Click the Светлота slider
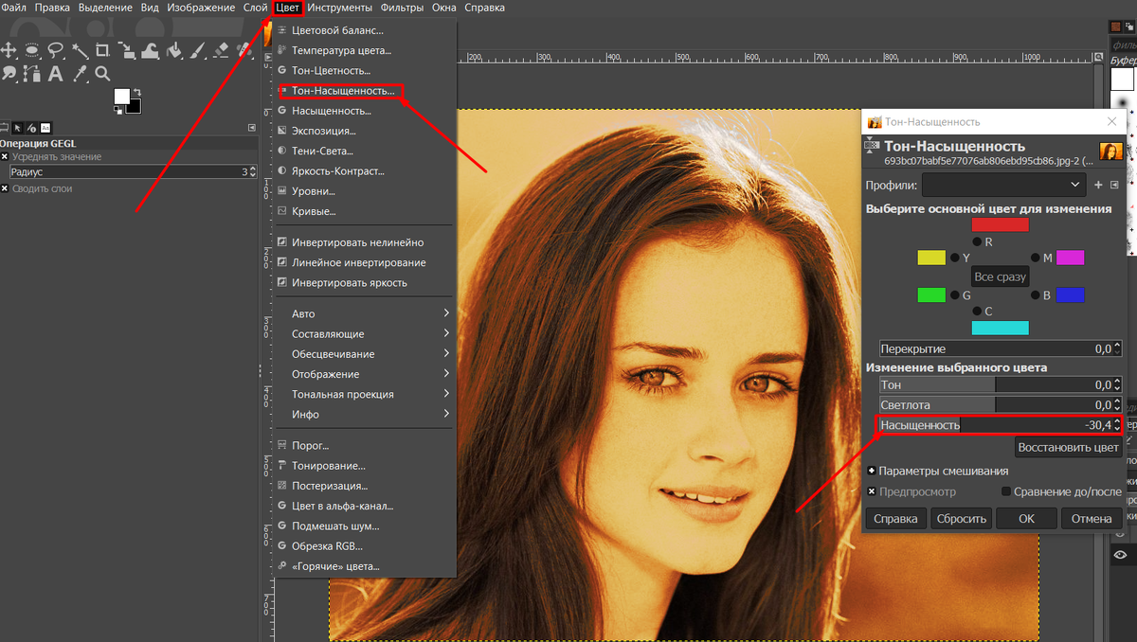This screenshot has height=642, width=1137. click(x=1000, y=405)
